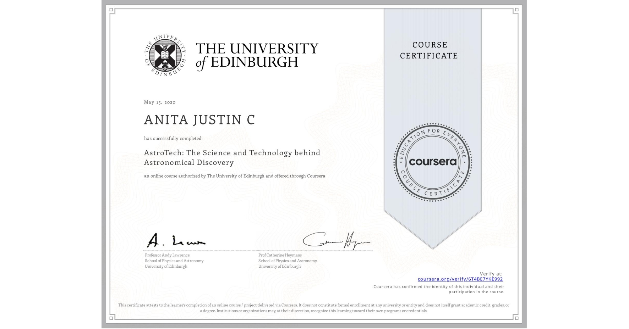Click the Verify at label
Viewport: 629px width, 329px height.
point(491,273)
